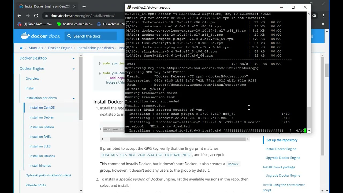Click the Search the docs field
The width and height of the screenshot is (343, 193).
pyautogui.click(x=91, y=36)
